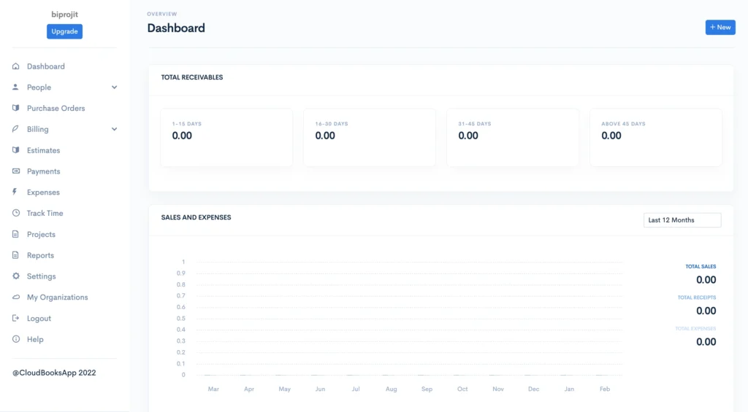This screenshot has height=412, width=748.
Task: Open the Last 12 Months dropdown
Action: click(682, 220)
